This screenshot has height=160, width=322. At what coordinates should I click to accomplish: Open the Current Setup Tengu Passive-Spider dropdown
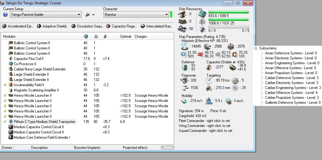tap(45, 15)
